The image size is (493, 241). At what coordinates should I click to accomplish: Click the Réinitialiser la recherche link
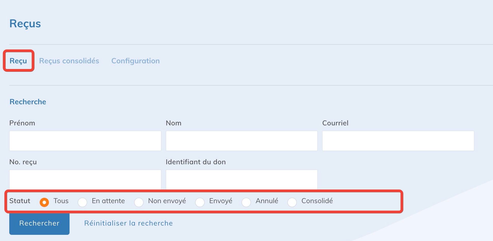[x=128, y=223]
